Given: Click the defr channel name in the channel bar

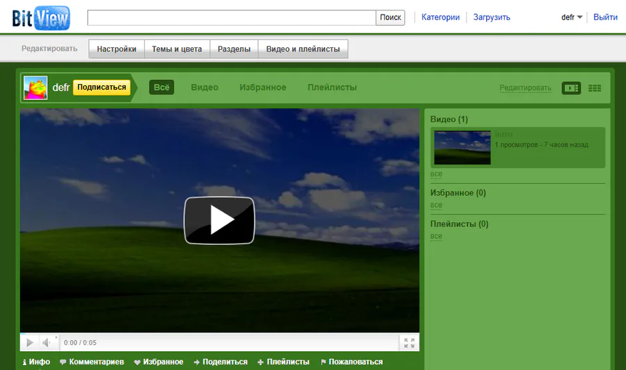Looking at the screenshot, I should (61, 87).
